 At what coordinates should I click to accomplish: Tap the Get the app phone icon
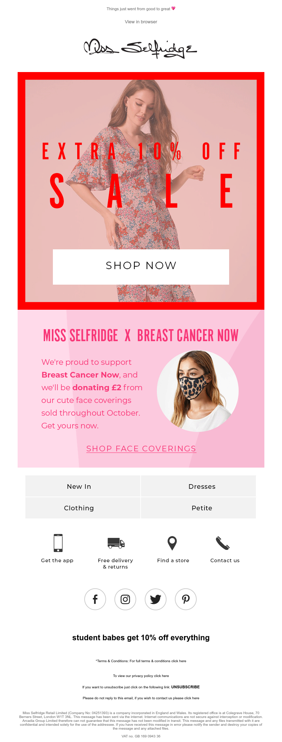coord(58,543)
